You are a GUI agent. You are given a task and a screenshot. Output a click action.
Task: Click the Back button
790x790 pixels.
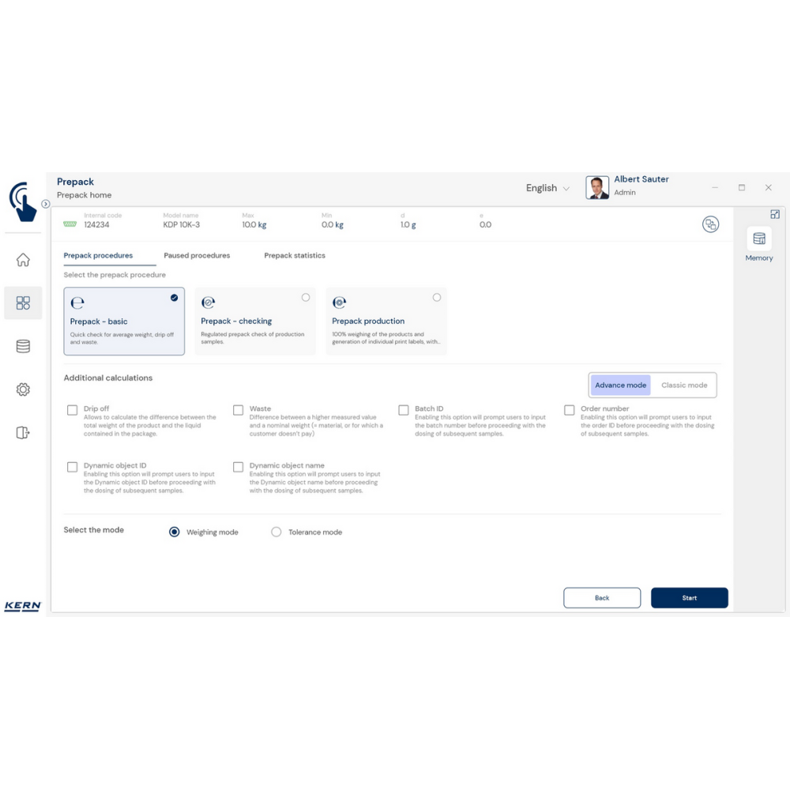(602, 598)
